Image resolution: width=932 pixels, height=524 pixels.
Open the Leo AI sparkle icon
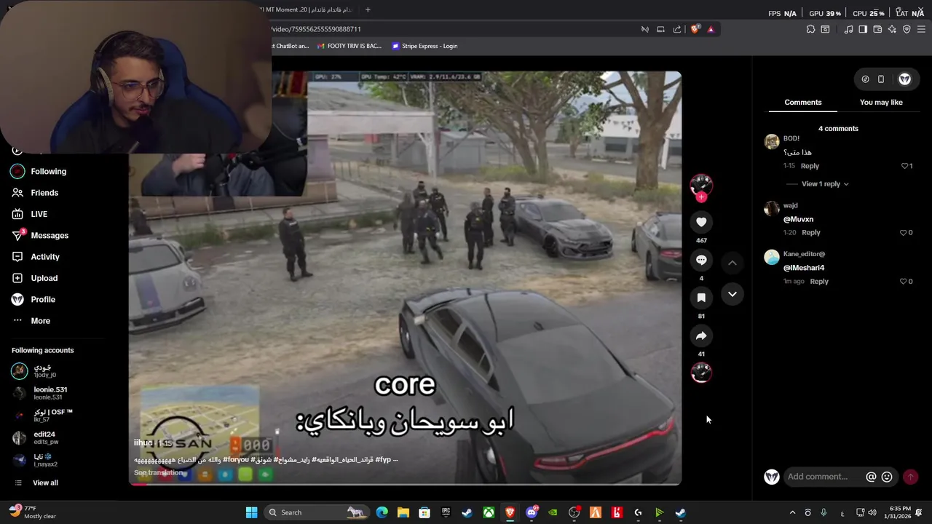tap(892, 29)
